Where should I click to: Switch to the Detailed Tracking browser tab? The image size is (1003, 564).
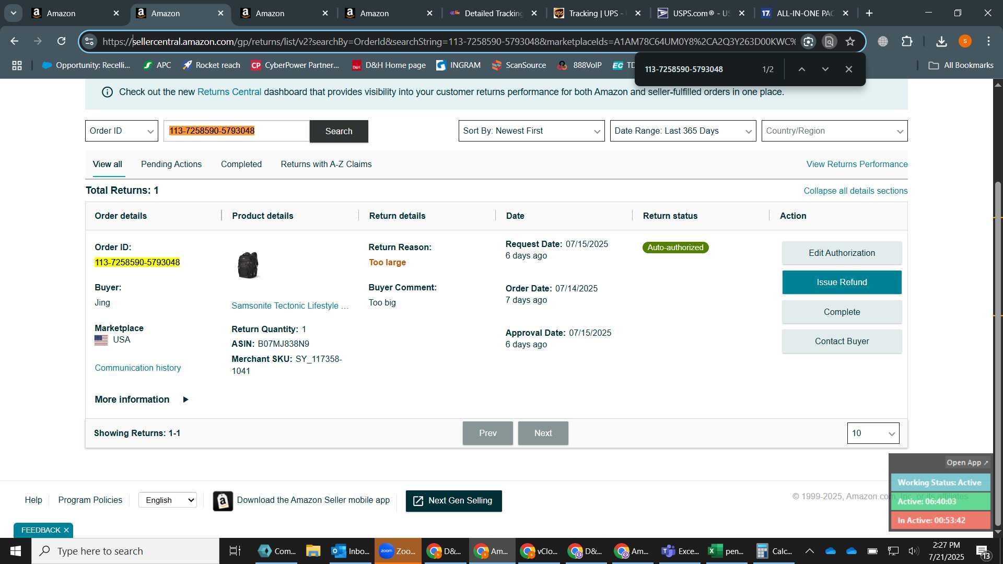[493, 13]
